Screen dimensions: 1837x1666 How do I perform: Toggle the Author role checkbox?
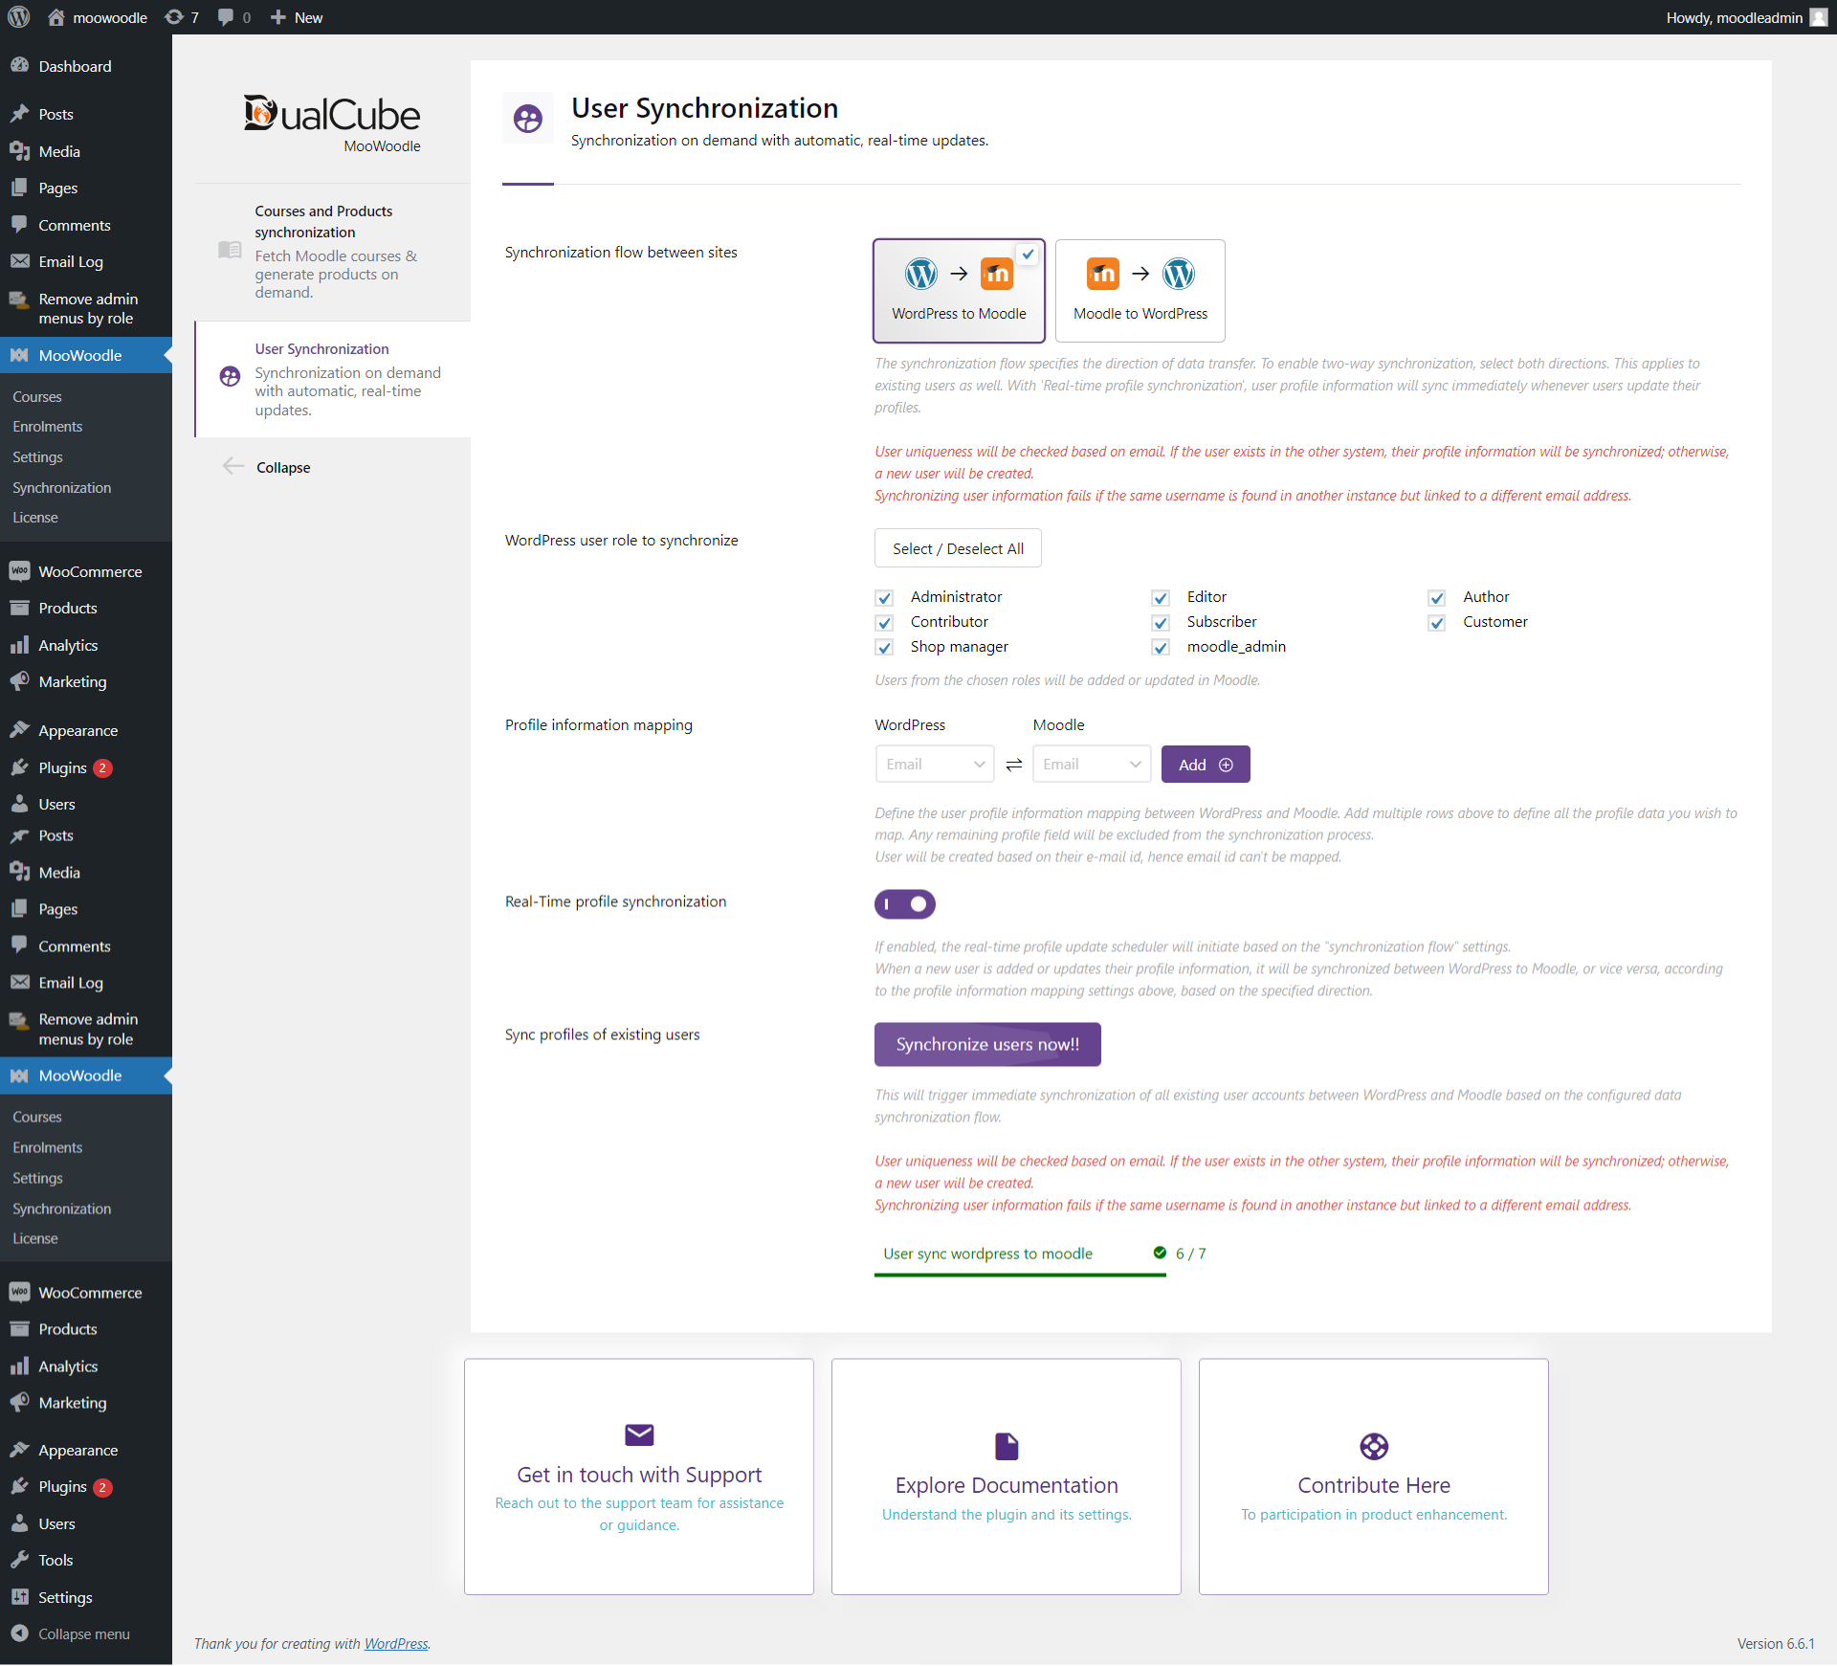1436,598
